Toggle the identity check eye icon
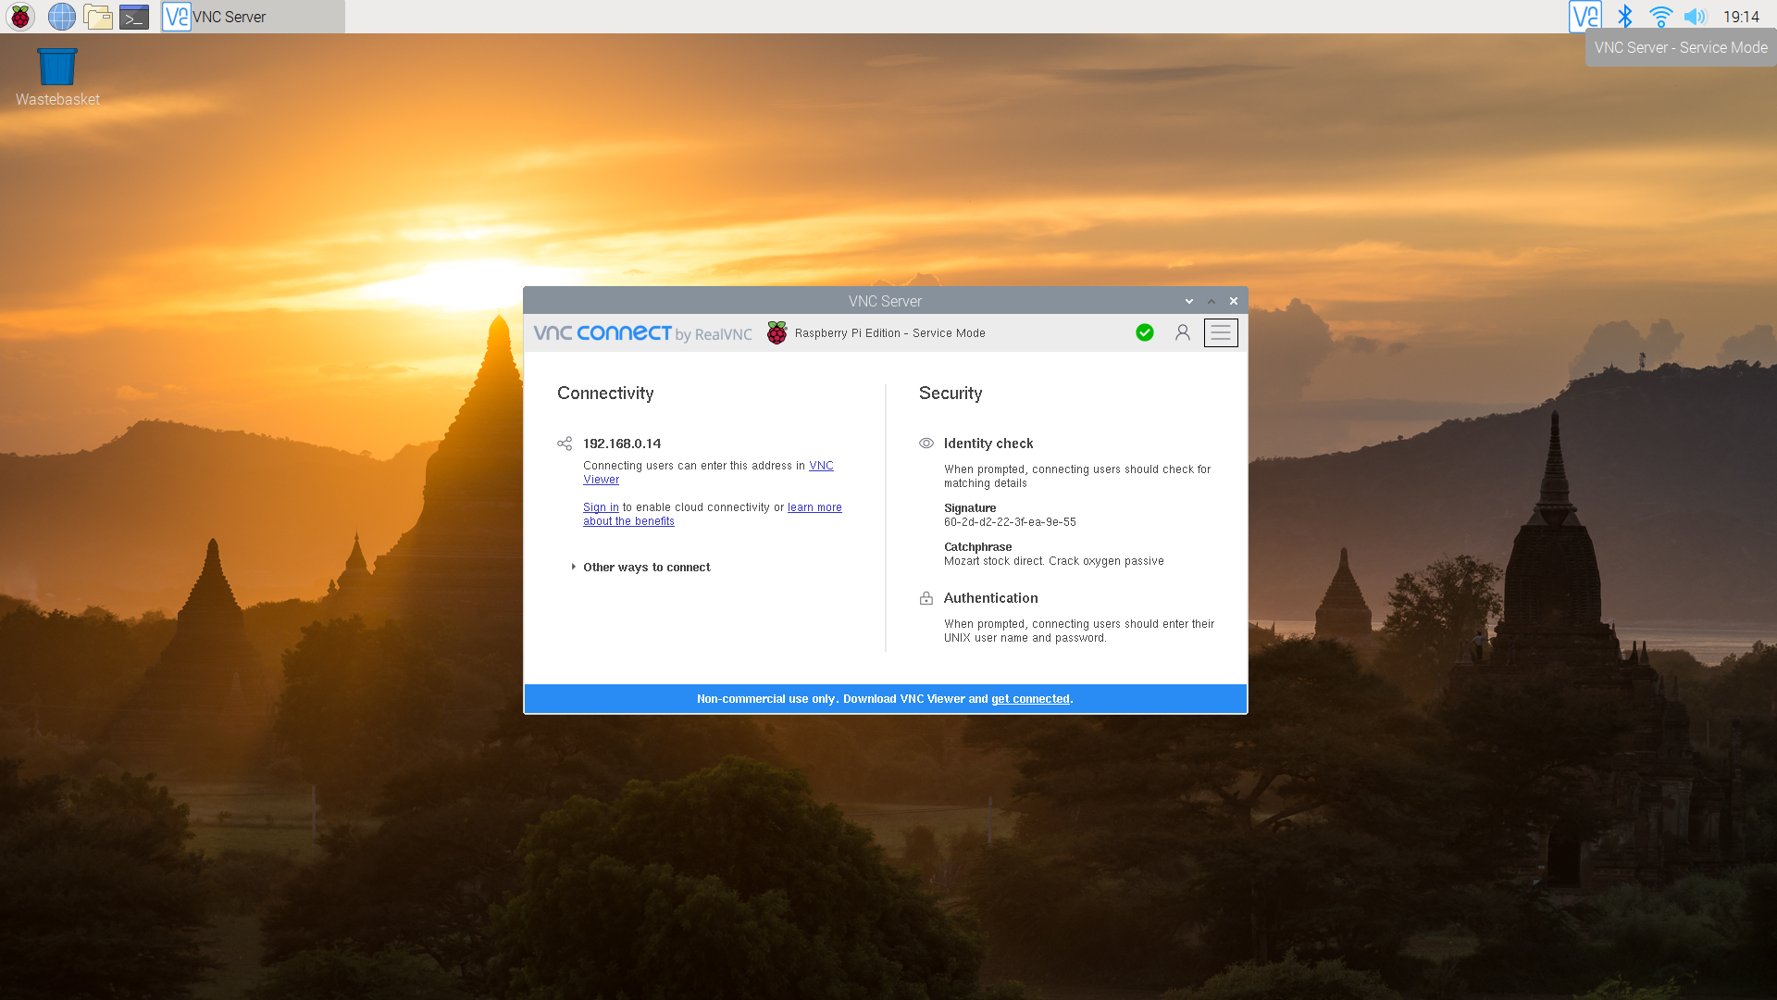The image size is (1777, 1000). [x=926, y=444]
